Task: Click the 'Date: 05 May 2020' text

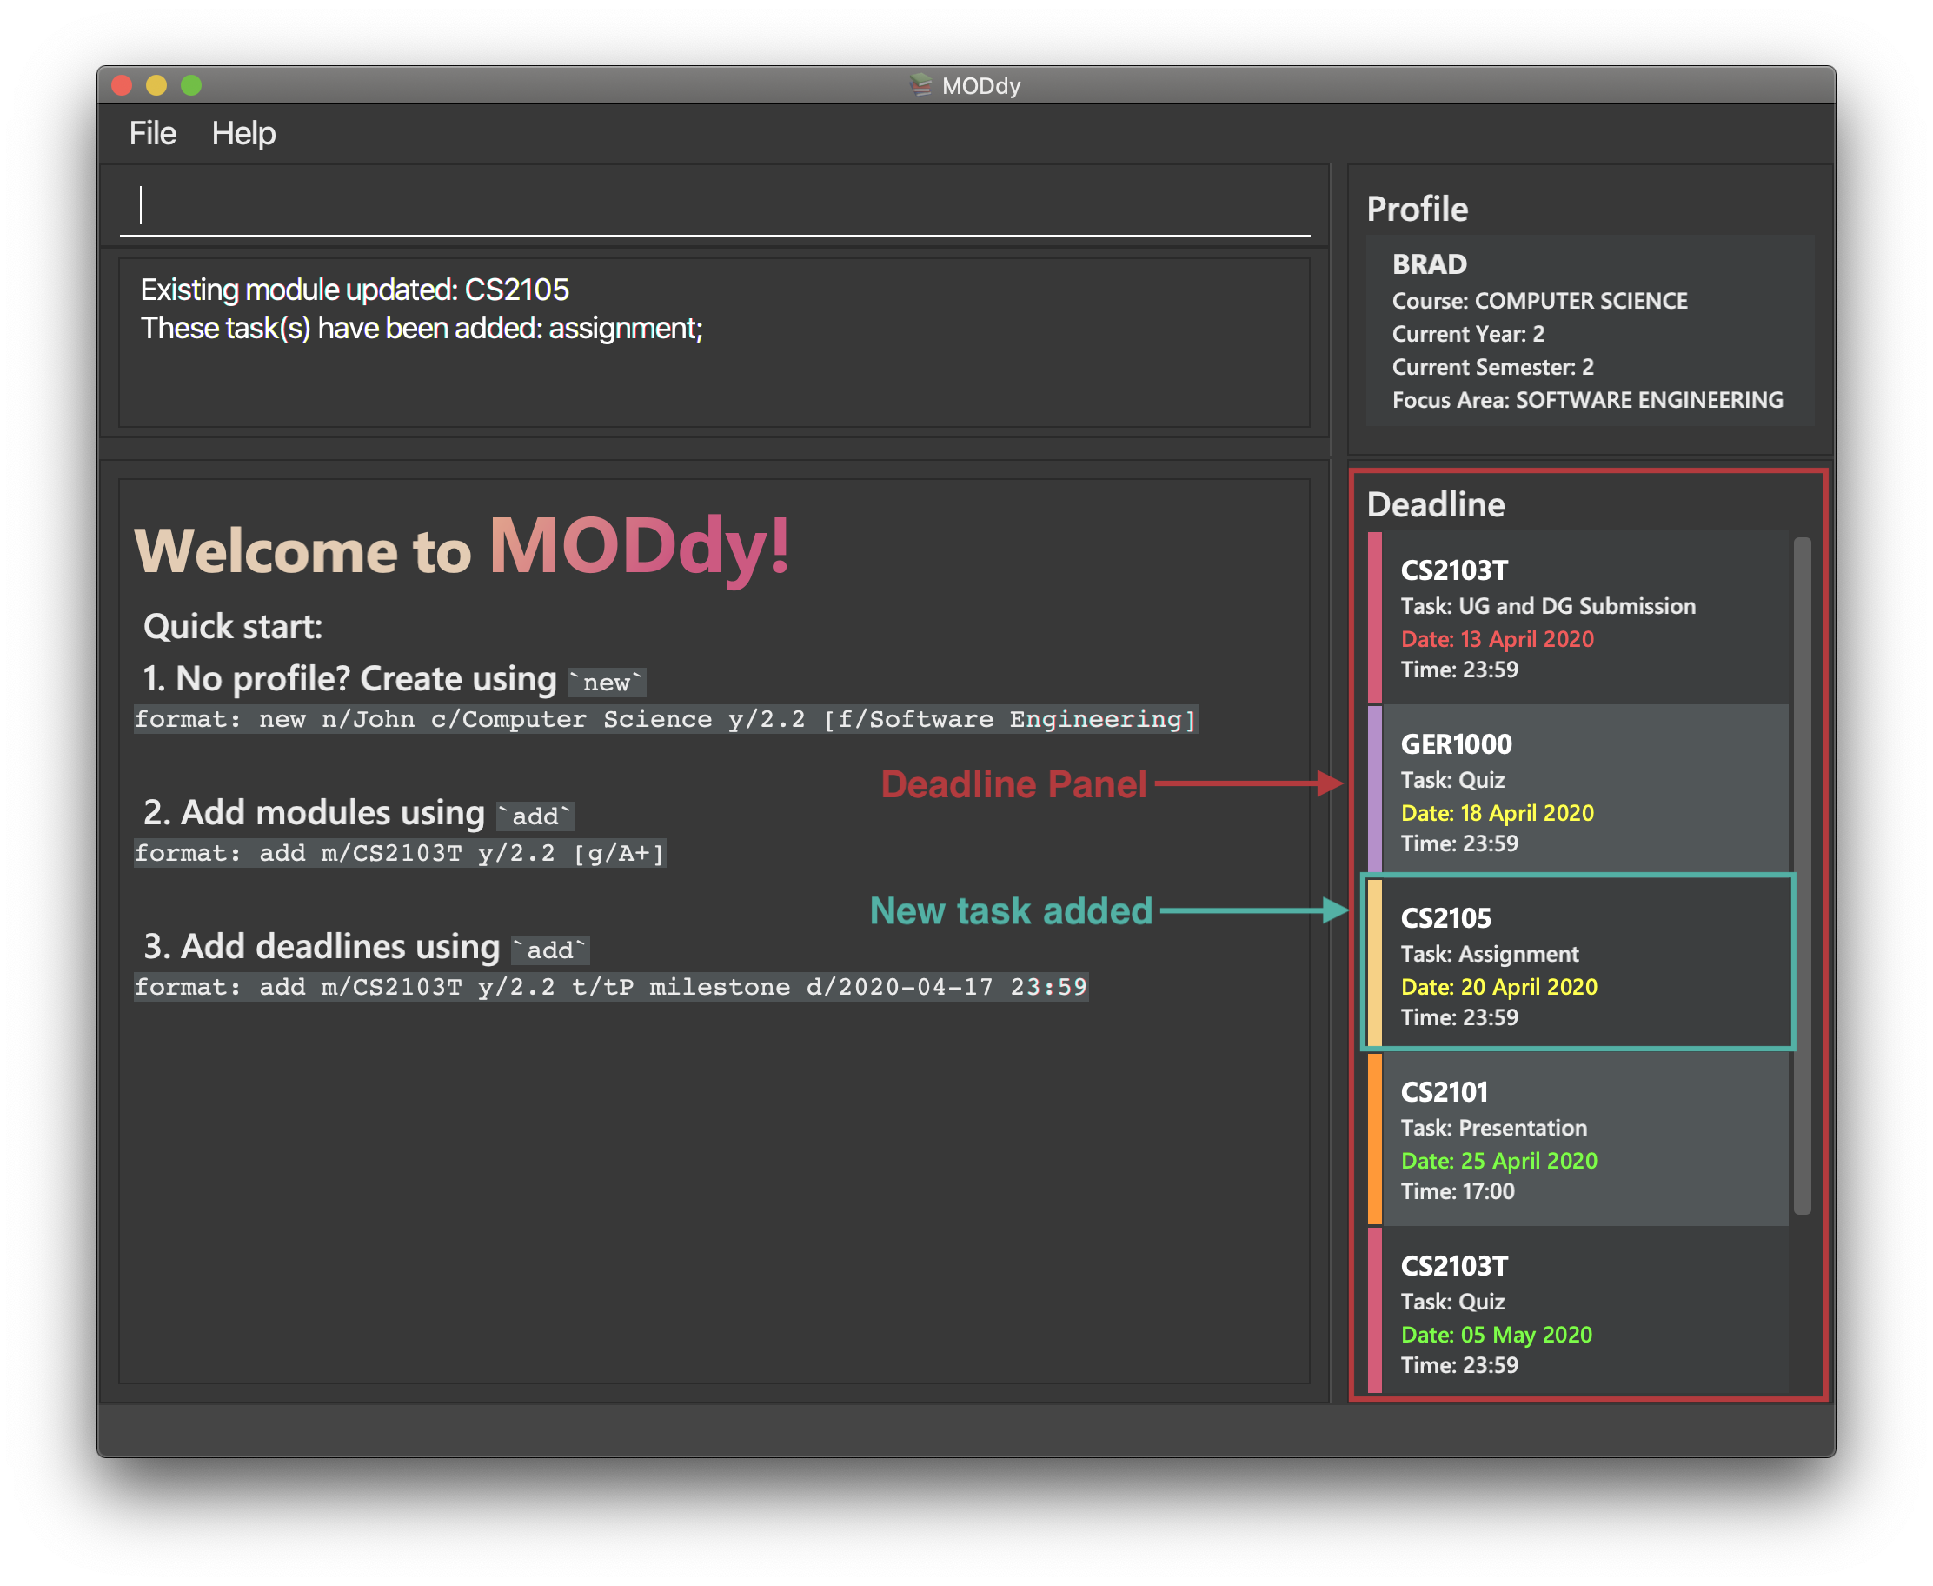Action: click(x=1497, y=1334)
